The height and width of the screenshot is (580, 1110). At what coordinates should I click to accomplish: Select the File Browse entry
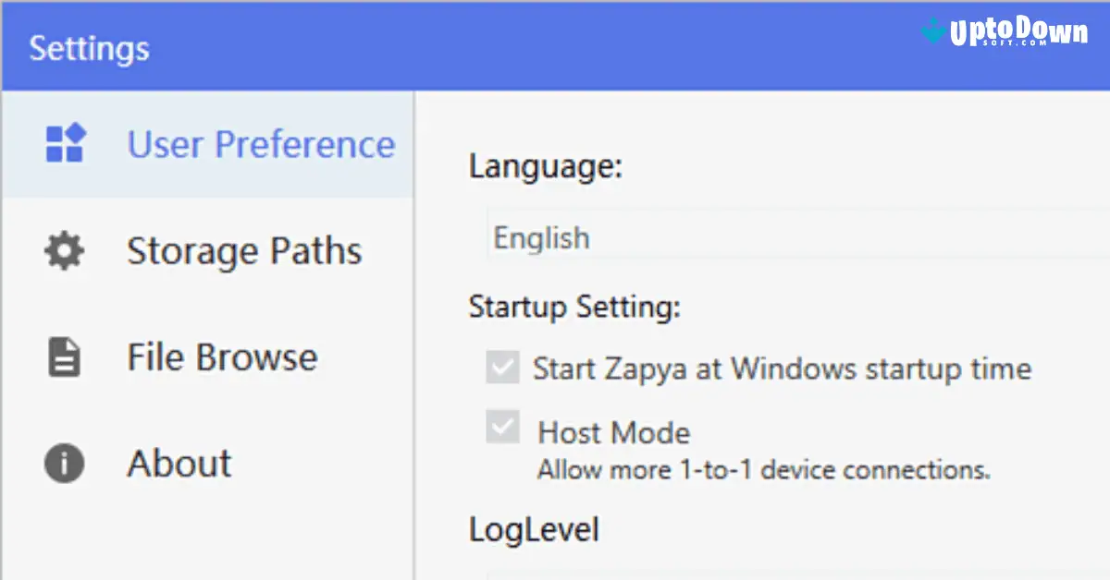(222, 356)
